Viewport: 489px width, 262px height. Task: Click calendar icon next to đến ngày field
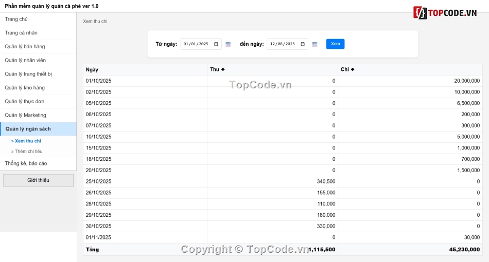tap(315, 45)
